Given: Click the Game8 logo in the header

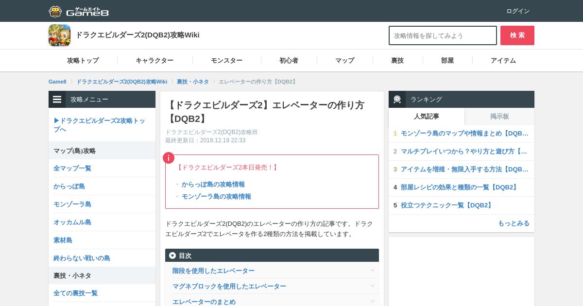Looking at the screenshot, I should (79, 11).
